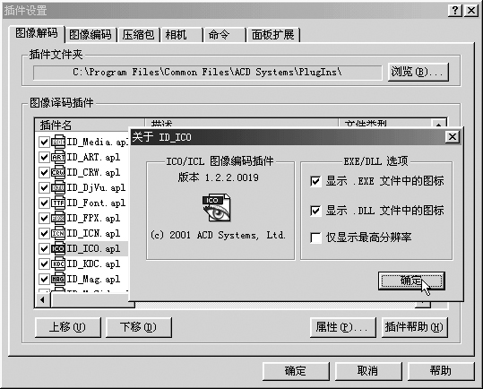Viewport: 483px width, 389px height.
Task: Open plugin 属性(P)... button
Action: point(343,327)
